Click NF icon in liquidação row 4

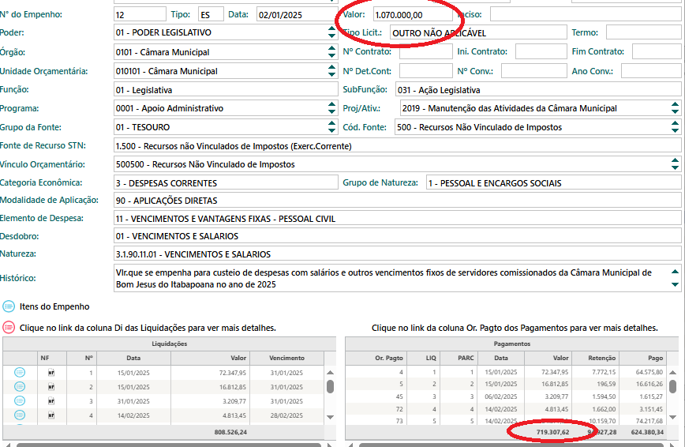(51, 415)
